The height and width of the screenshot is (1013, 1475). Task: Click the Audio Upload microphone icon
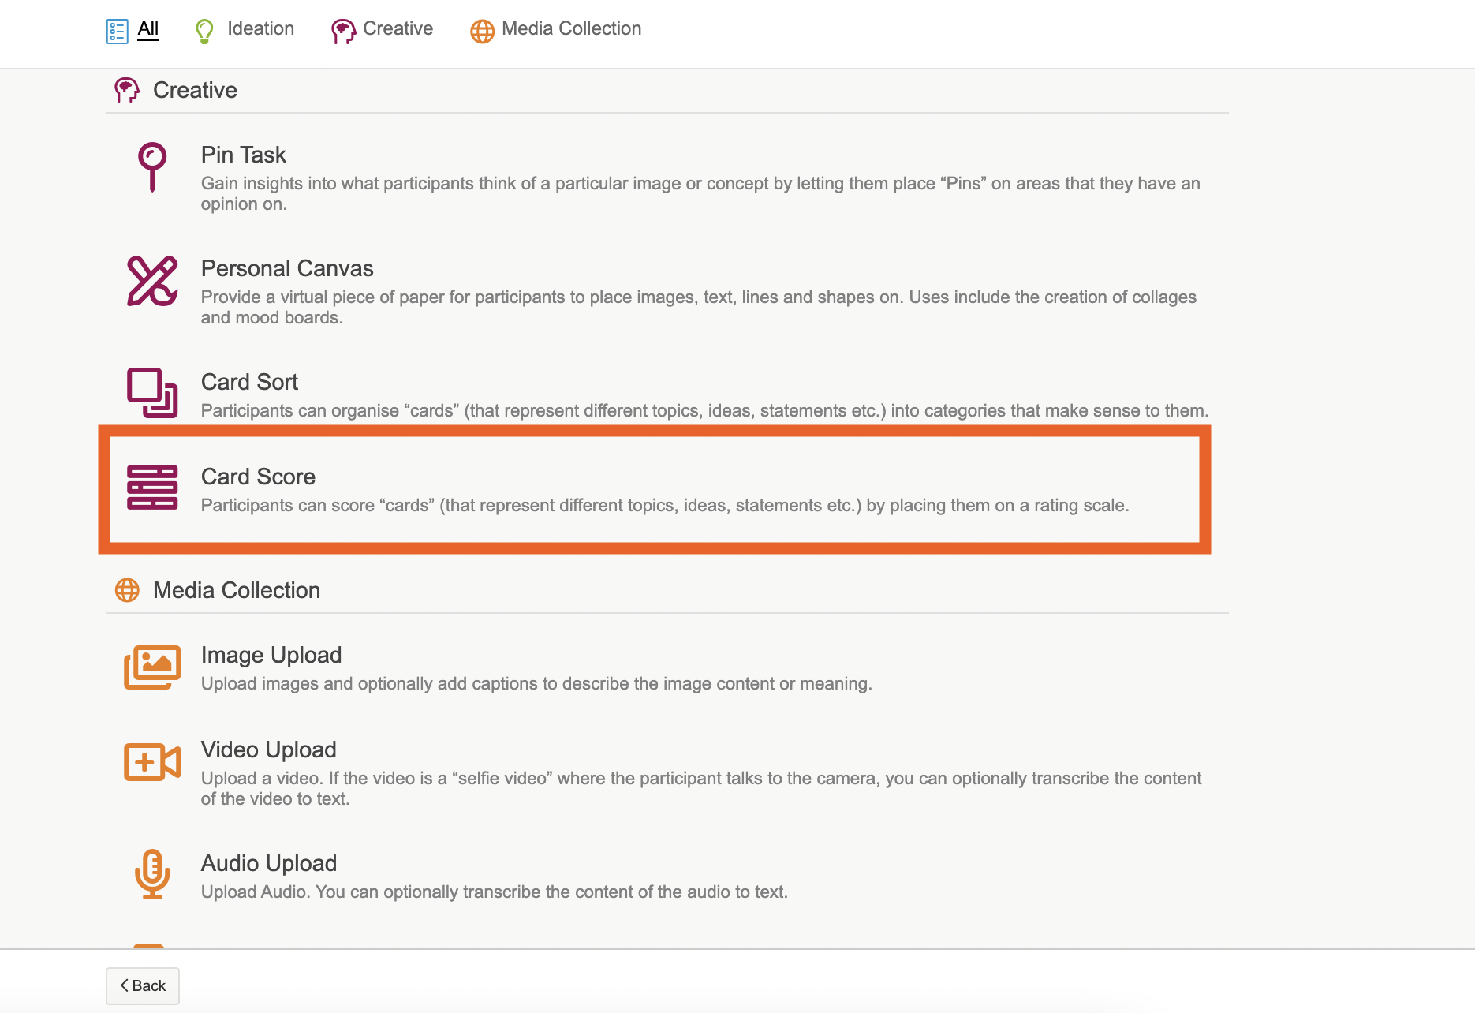tap(152, 874)
